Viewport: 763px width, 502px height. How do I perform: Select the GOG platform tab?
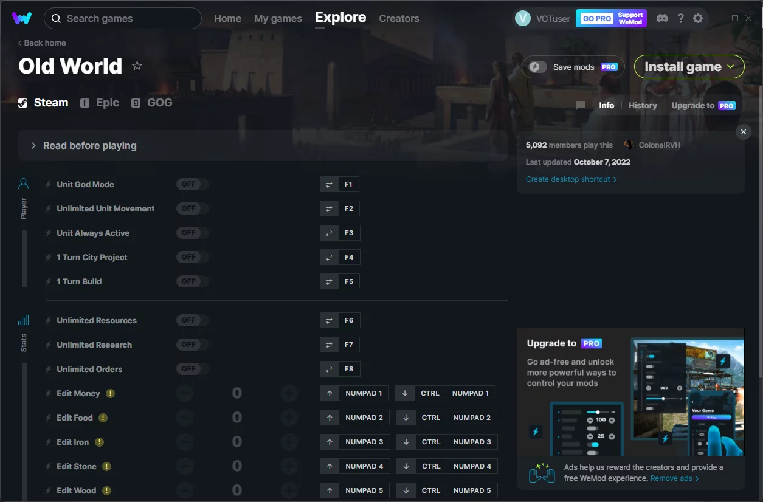click(152, 103)
